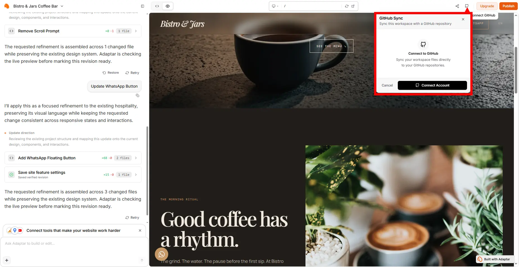The width and height of the screenshot is (520, 267).
Task: Click the send arrow button
Action: coord(142,260)
